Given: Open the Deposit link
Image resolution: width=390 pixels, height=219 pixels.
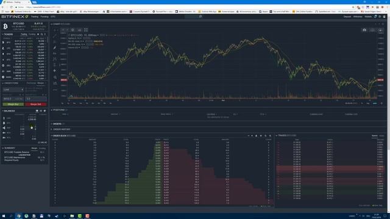Looking at the screenshot, I should 347,16.
